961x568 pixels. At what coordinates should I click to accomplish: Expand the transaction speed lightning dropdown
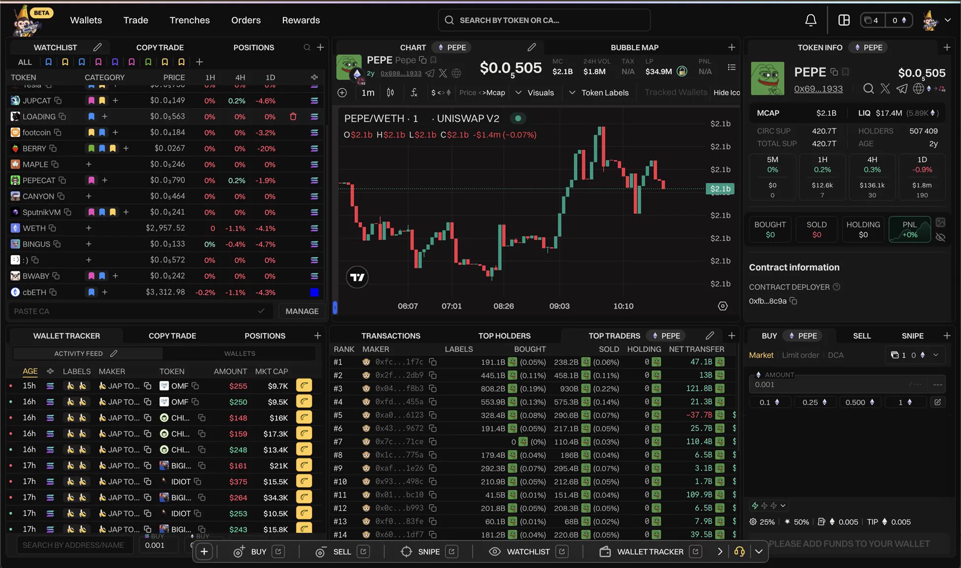coord(768,505)
